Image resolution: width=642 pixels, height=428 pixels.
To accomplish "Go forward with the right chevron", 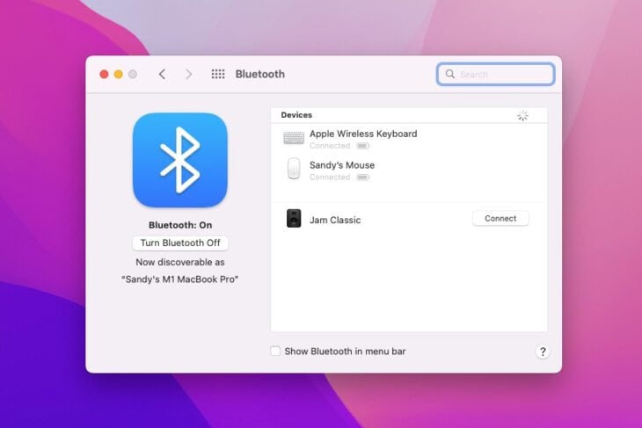I will [188, 75].
